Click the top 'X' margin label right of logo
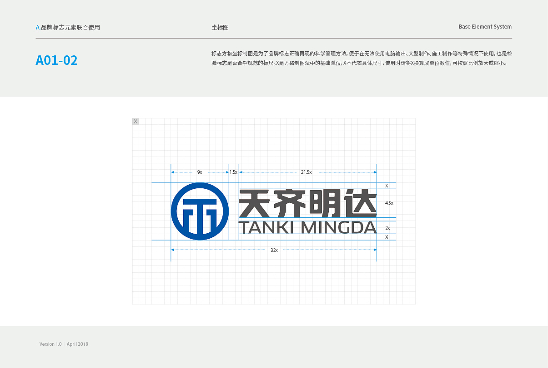The width and height of the screenshot is (548, 368). pyautogui.click(x=387, y=186)
